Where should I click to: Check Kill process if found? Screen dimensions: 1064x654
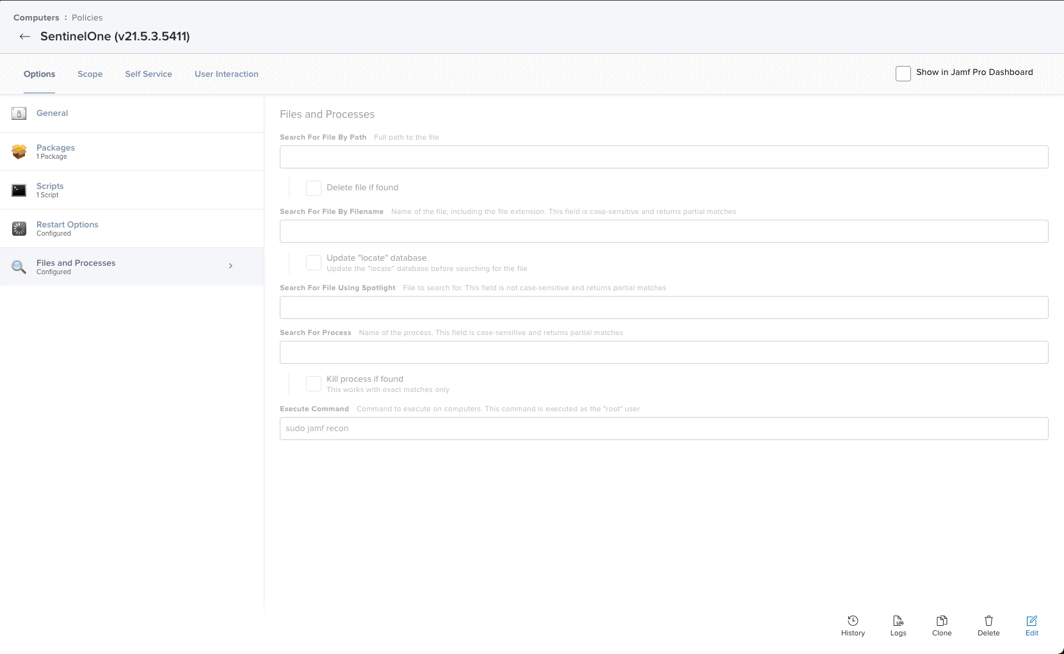(x=314, y=384)
